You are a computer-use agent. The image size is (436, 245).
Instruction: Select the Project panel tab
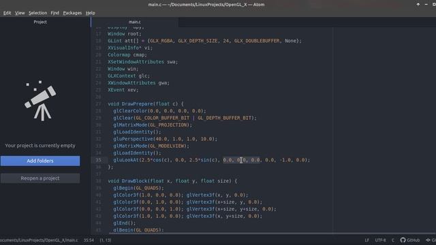(40, 22)
